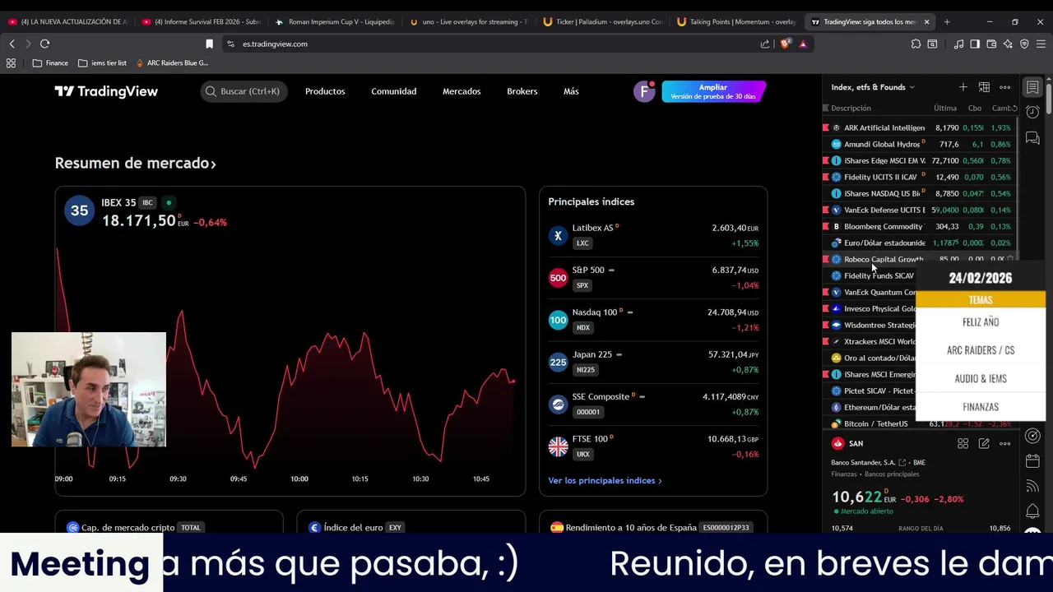Open the notifications bell sidebar icon
Screen dimensions: 1053x592
coord(1032,511)
